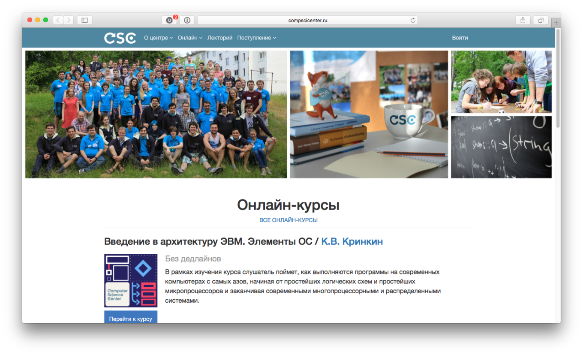Click Safari forward navigation arrow
This screenshot has height=355, width=583.
(x=68, y=20)
